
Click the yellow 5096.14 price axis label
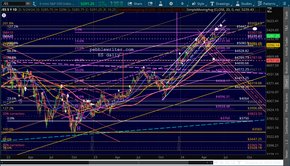pyautogui.click(x=273, y=45)
